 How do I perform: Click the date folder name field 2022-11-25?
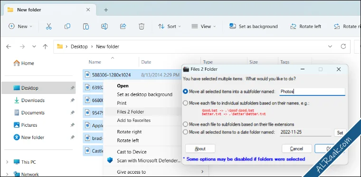(x=305, y=132)
